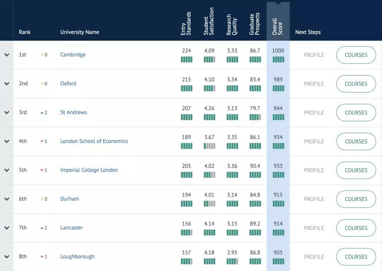Click Cambridge yellow no-change rank arrow
This screenshot has width=382, height=271.
[42, 55]
